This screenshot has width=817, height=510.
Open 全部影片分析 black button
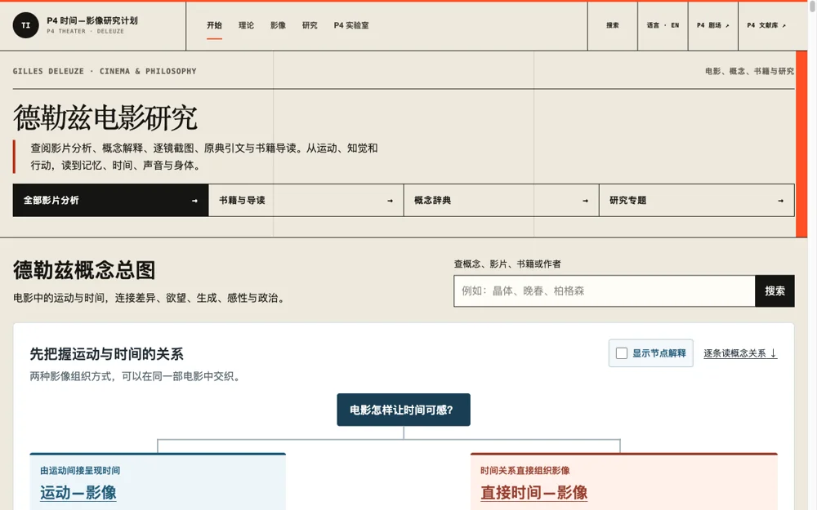(110, 201)
